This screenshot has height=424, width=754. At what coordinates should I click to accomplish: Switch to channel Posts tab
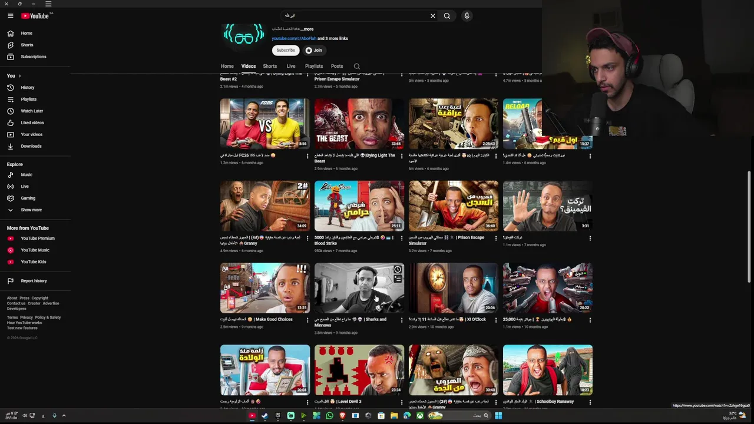click(x=337, y=67)
